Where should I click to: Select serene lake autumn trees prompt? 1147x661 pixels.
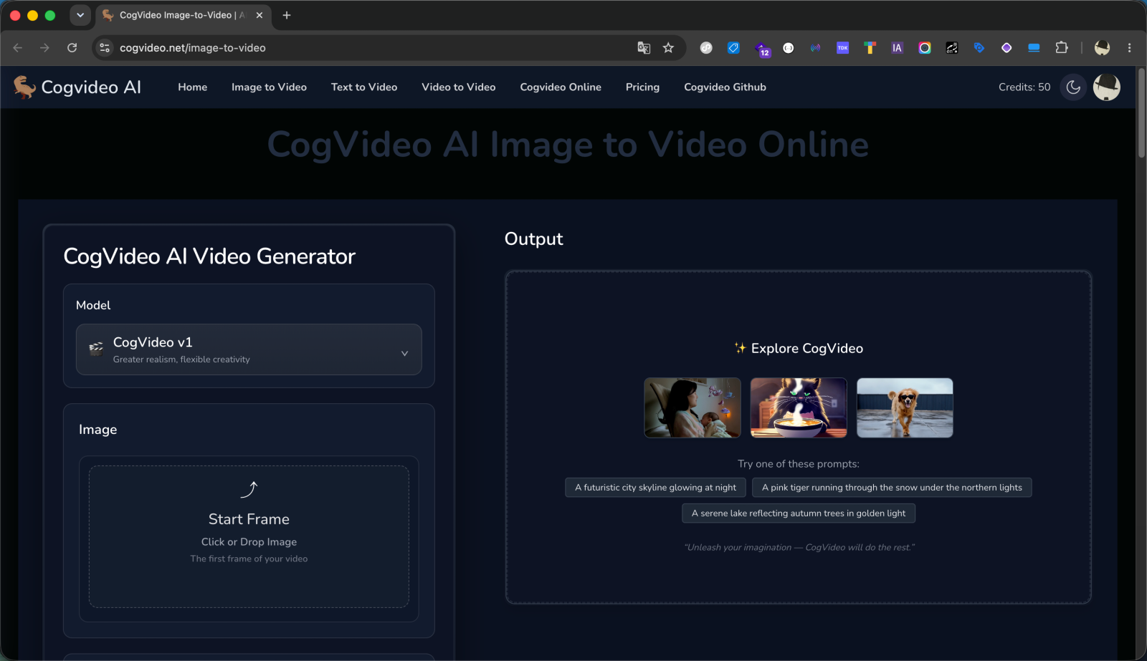799,513
